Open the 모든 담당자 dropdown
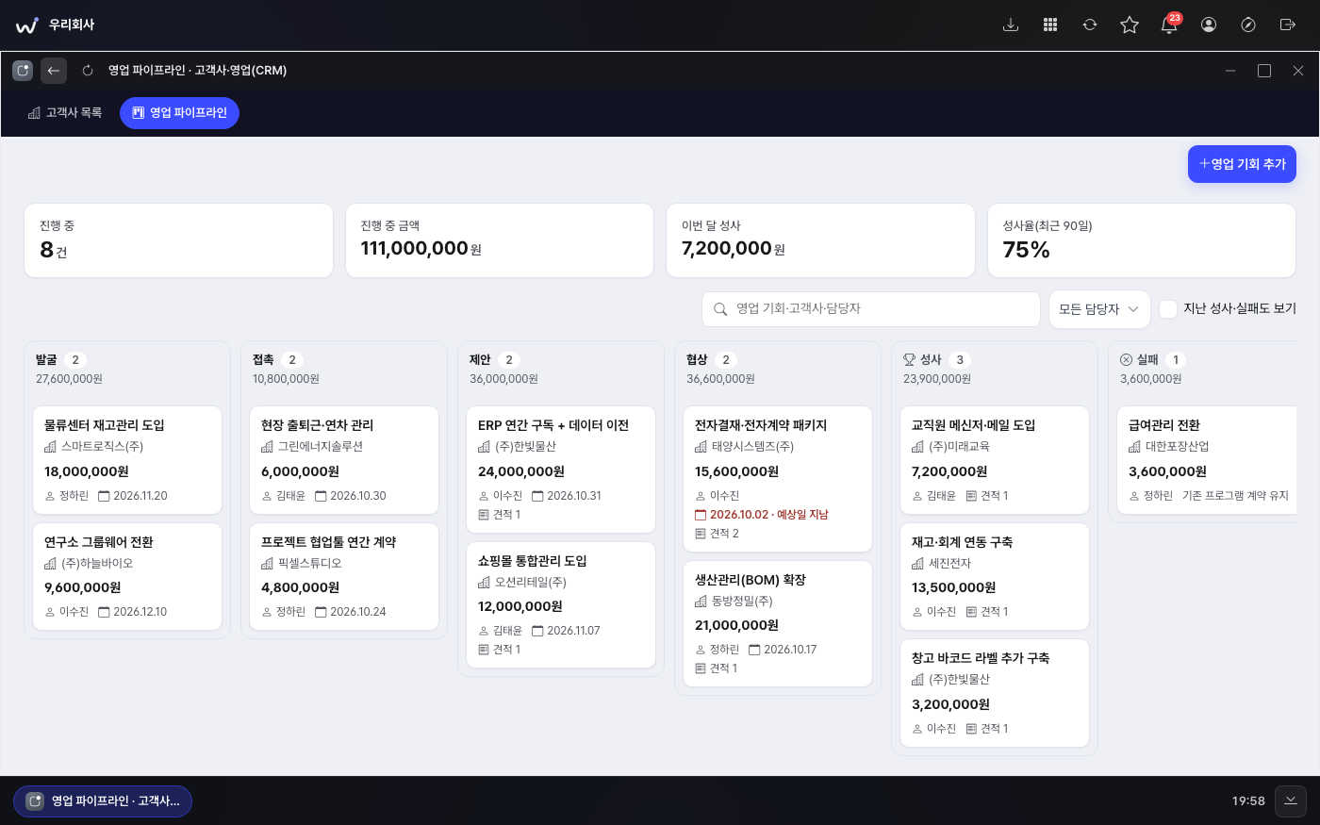 [1099, 309]
